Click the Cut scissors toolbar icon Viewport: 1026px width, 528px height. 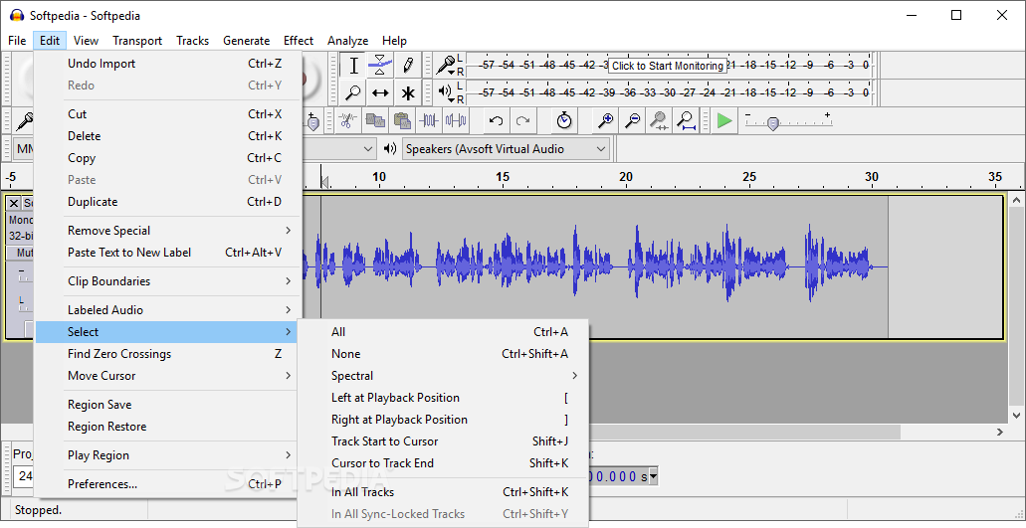point(347,120)
